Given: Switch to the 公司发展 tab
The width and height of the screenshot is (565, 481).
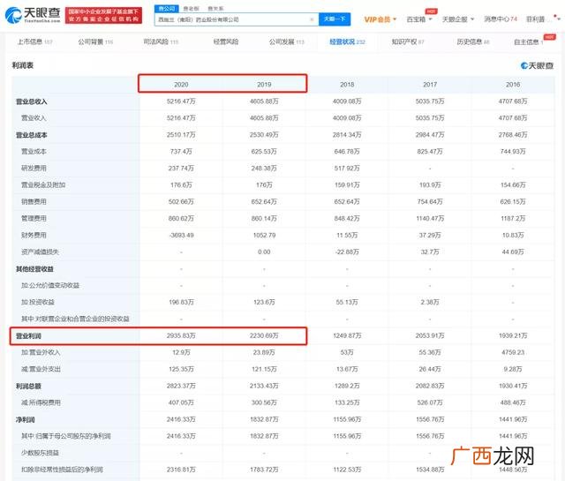Looking at the screenshot, I should [286, 41].
